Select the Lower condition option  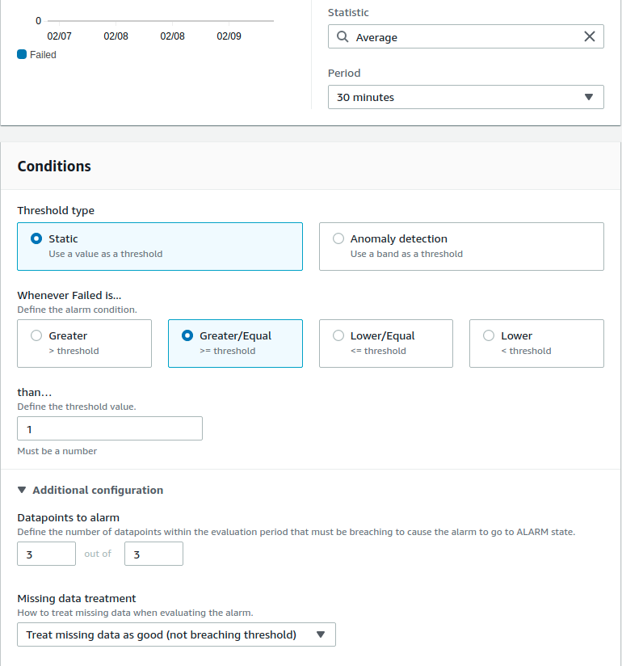[x=489, y=336]
